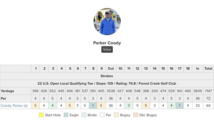214x124 pixels.
Task: Click the Dbl. Bogey legend swatch
Action: click(136, 115)
